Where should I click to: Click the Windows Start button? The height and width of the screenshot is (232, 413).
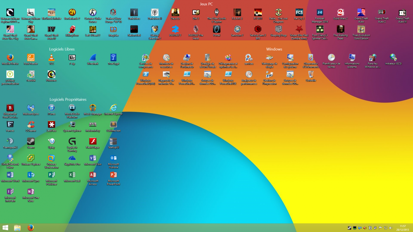[5, 228]
